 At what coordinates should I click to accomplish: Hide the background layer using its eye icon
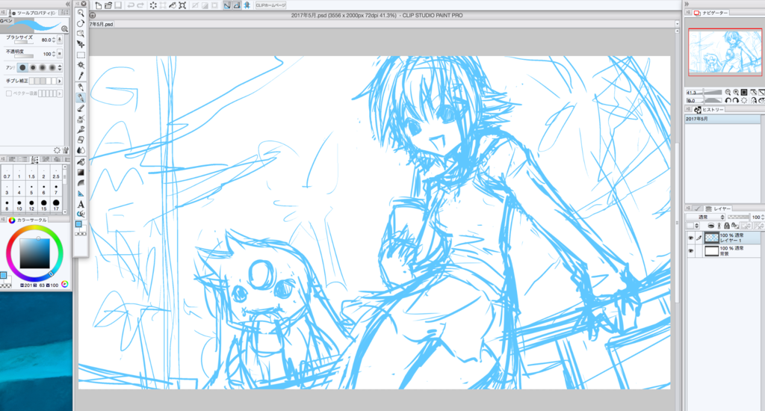click(690, 251)
